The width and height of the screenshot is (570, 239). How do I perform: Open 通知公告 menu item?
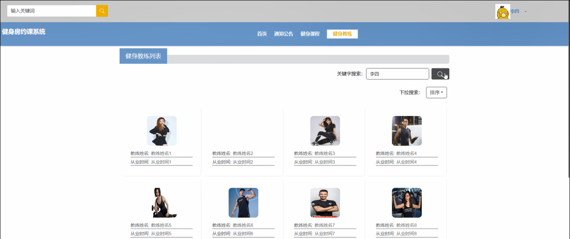284,34
